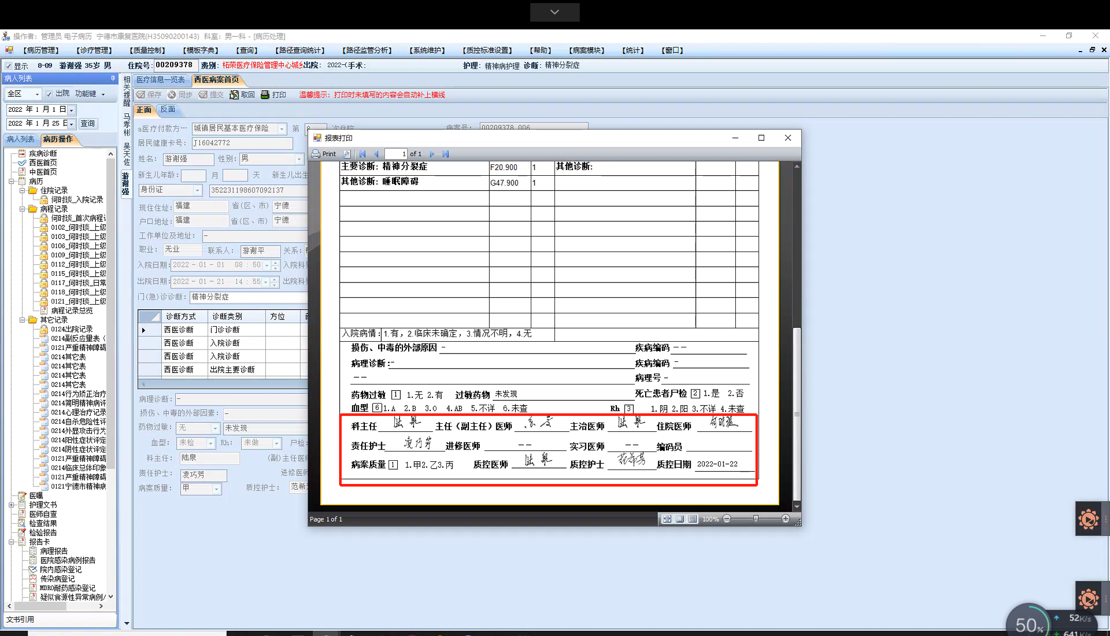Click the report page number field

coord(396,154)
